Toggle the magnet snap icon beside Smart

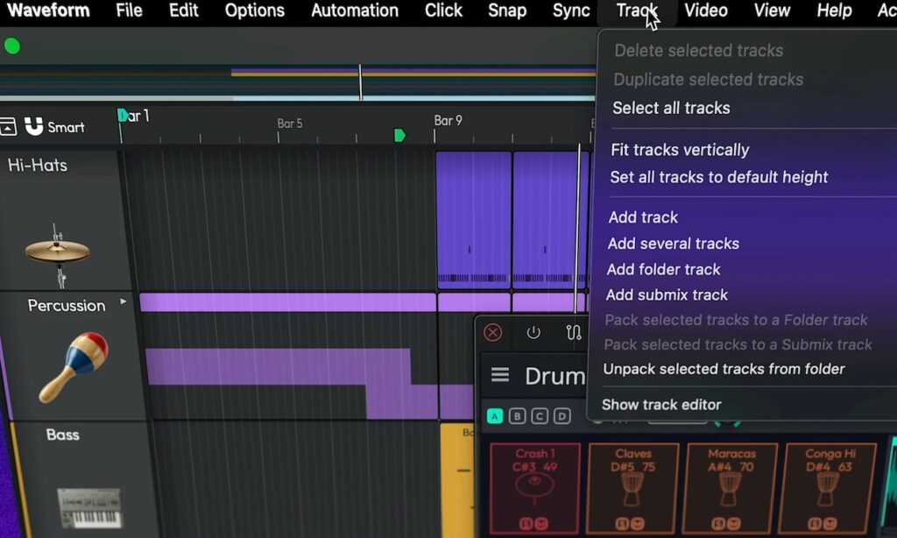pyautogui.click(x=34, y=126)
